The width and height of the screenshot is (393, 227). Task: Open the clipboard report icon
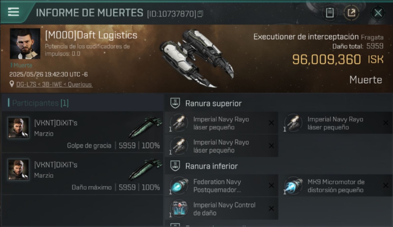(x=330, y=13)
